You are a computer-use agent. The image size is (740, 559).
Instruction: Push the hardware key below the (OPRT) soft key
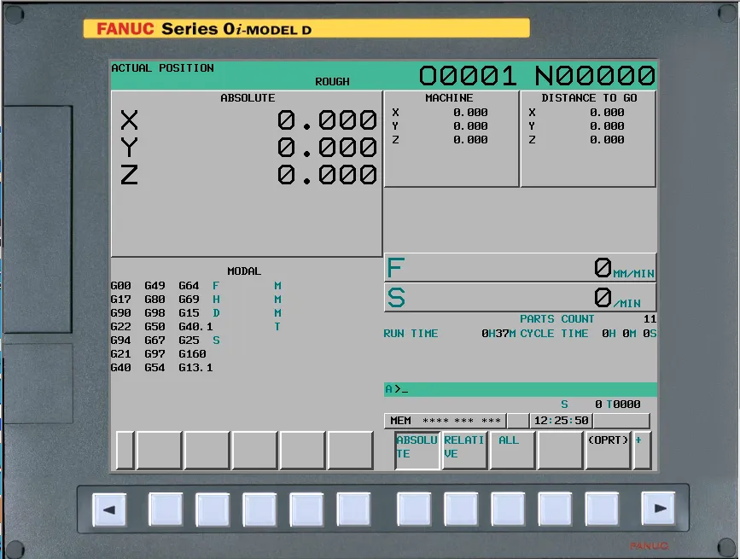(x=602, y=509)
